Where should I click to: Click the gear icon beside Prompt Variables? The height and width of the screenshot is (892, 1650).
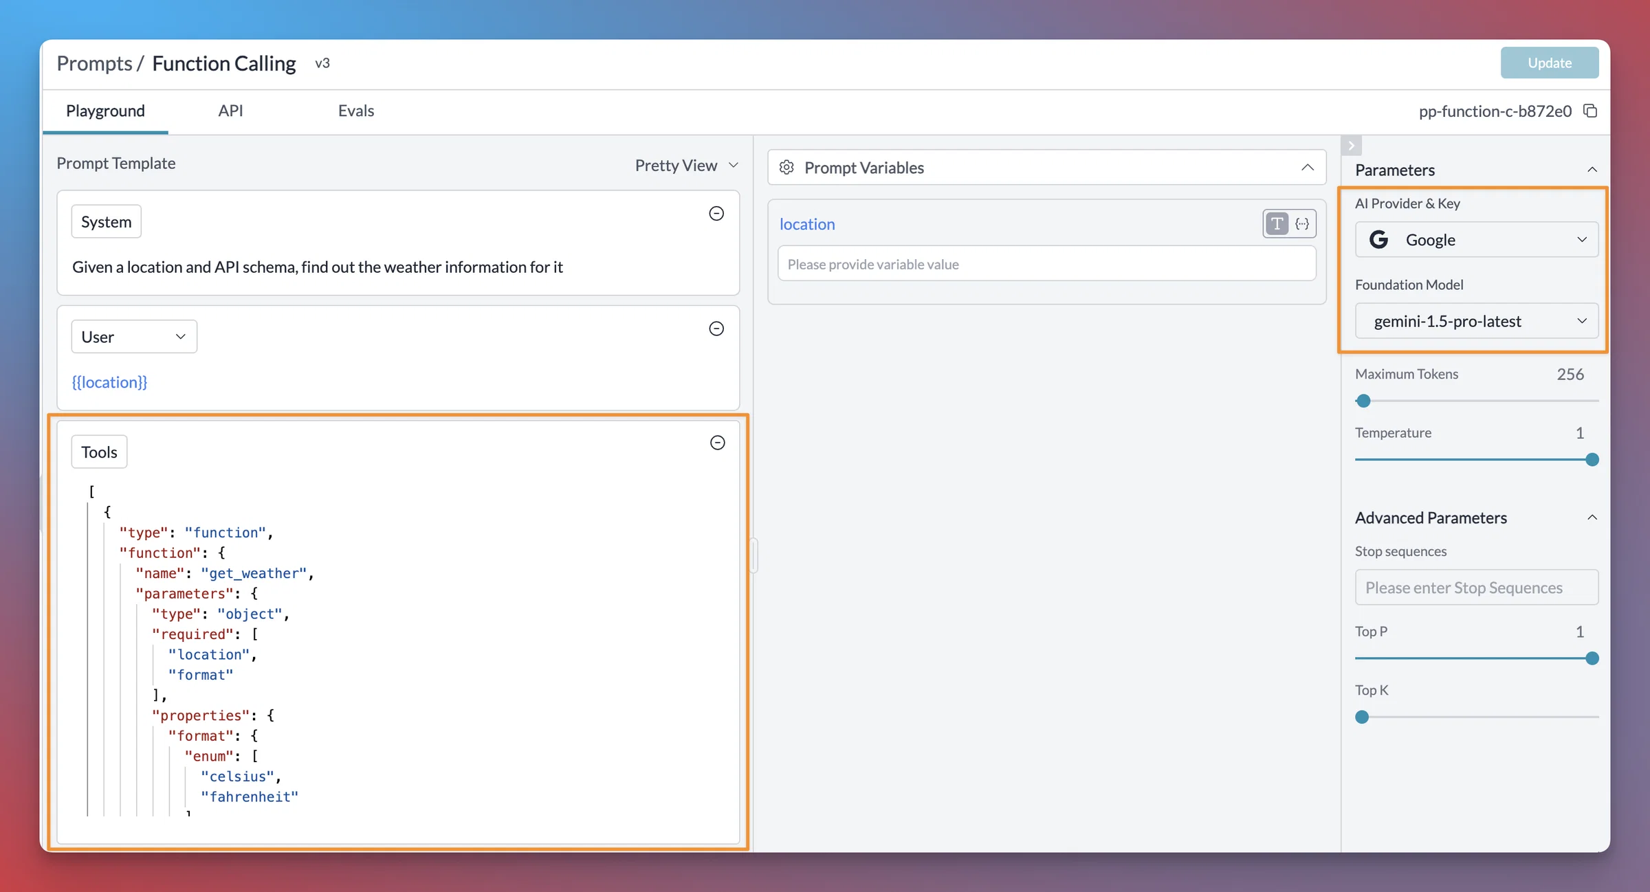tap(786, 167)
